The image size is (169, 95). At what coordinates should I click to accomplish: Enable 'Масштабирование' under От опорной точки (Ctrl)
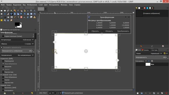[x=3, y=77]
